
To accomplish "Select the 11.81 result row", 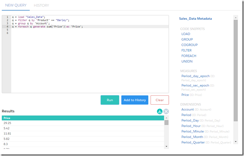I will [x=83, y=133].
